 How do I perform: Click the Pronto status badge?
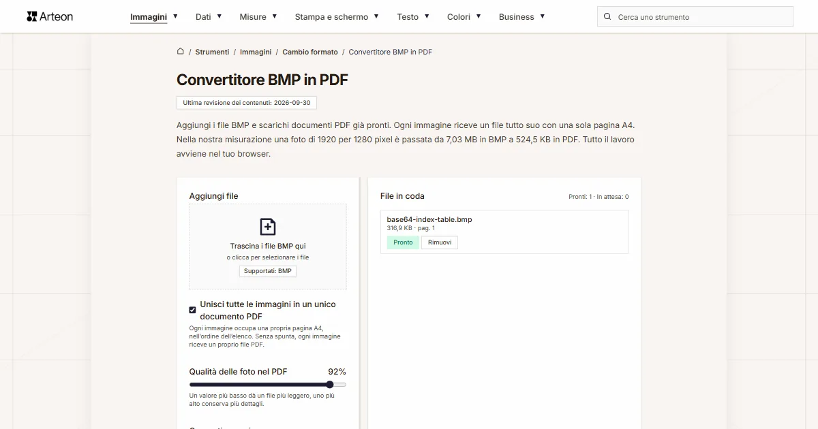403,242
